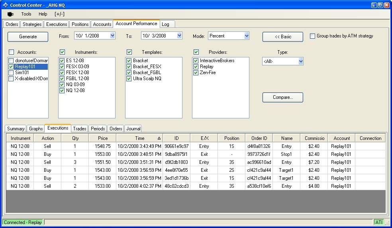Select the execution with ID 90661e9c97
The height and width of the screenshot is (228, 392).
[x=176, y=146]
